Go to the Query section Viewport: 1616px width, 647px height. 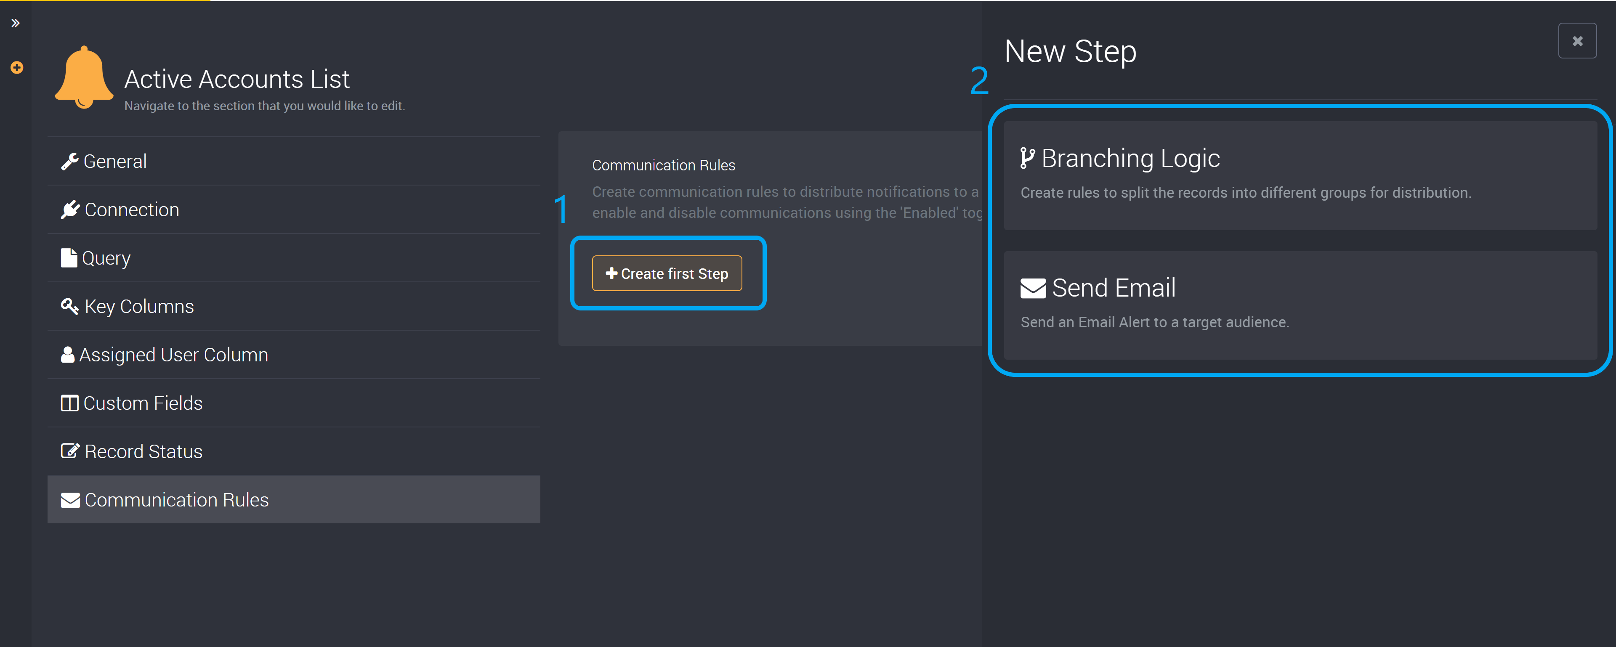[294, 258]
